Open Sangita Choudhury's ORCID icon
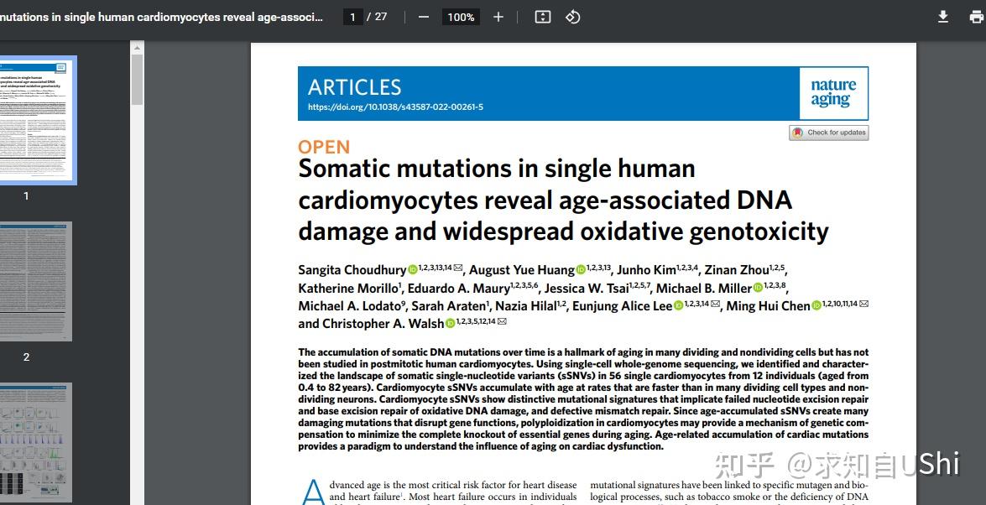The width and height of the screenshot is (986, 505). (413, 270)
